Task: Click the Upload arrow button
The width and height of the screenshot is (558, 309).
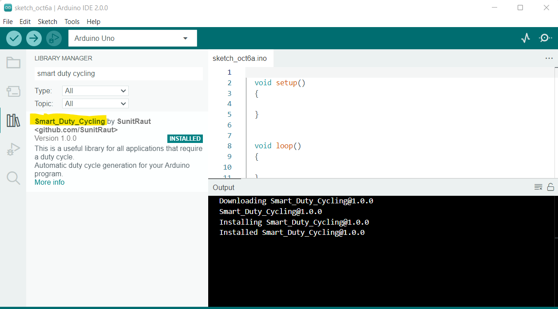Action: pos(34,38)
